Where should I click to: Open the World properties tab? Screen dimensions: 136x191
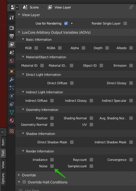[x=12, y=61]
